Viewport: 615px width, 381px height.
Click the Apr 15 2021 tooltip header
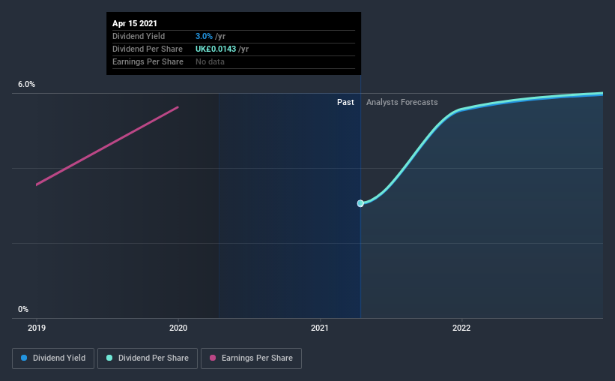(x=135, y=23)
